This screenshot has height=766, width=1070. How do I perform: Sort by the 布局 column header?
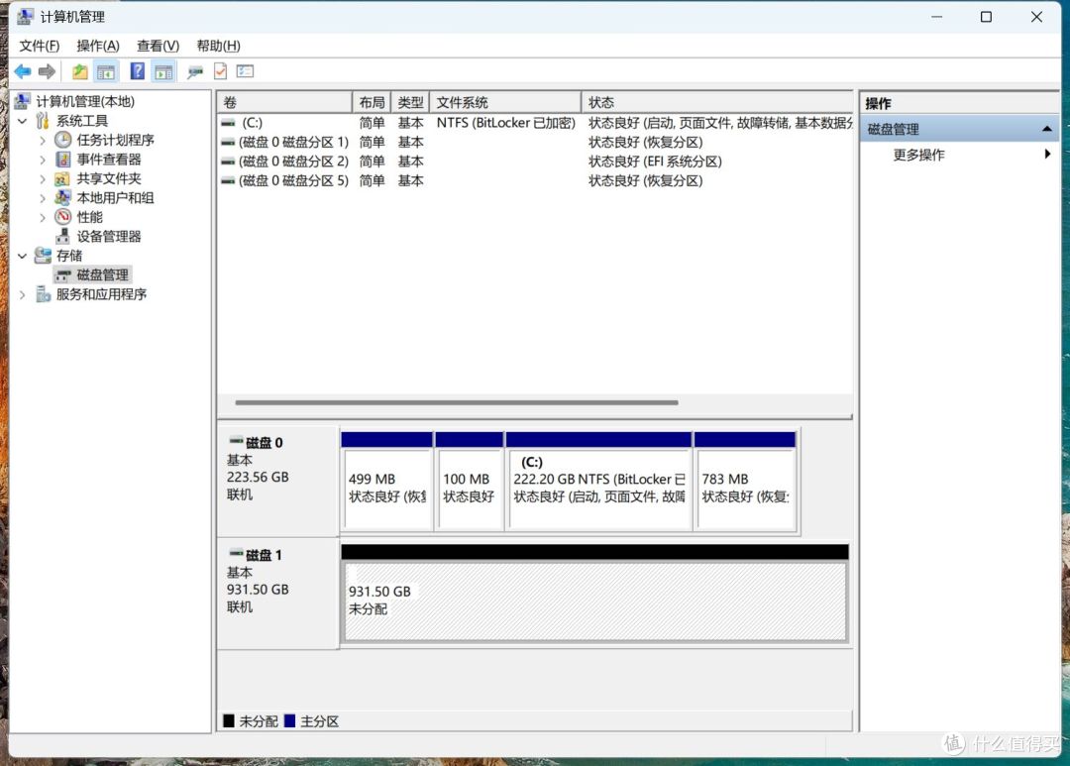point(372,102)
